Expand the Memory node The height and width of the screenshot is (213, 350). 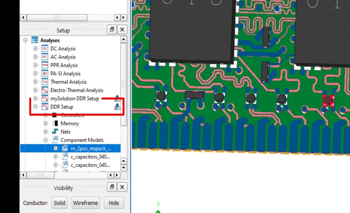[45, 123]
